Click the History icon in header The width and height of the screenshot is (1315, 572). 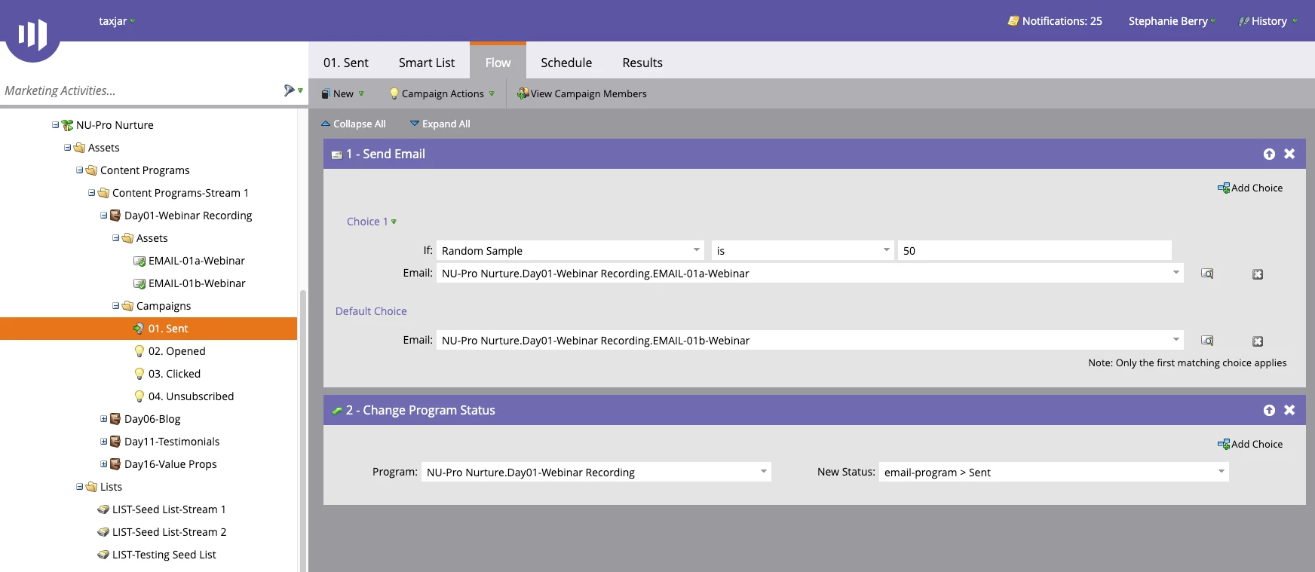[1243, 21]
